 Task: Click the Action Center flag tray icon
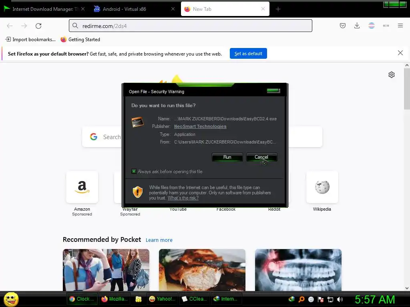(321, 299)
